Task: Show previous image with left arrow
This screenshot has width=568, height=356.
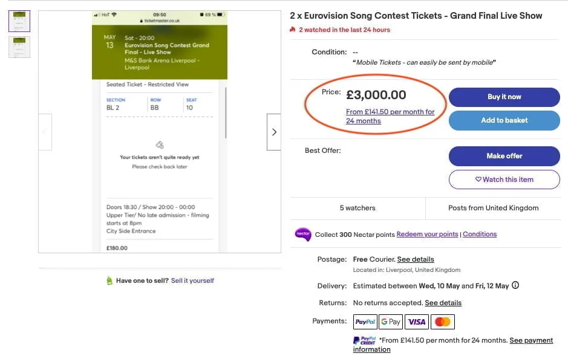Action: 45,132
